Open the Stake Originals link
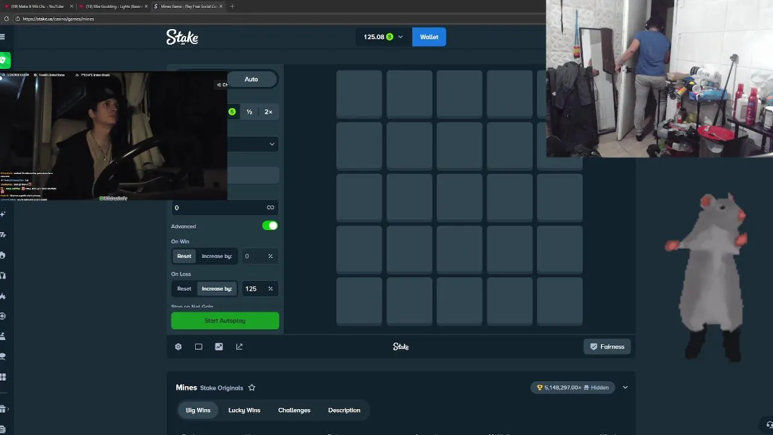773x435 pixels. pos(222,388)
